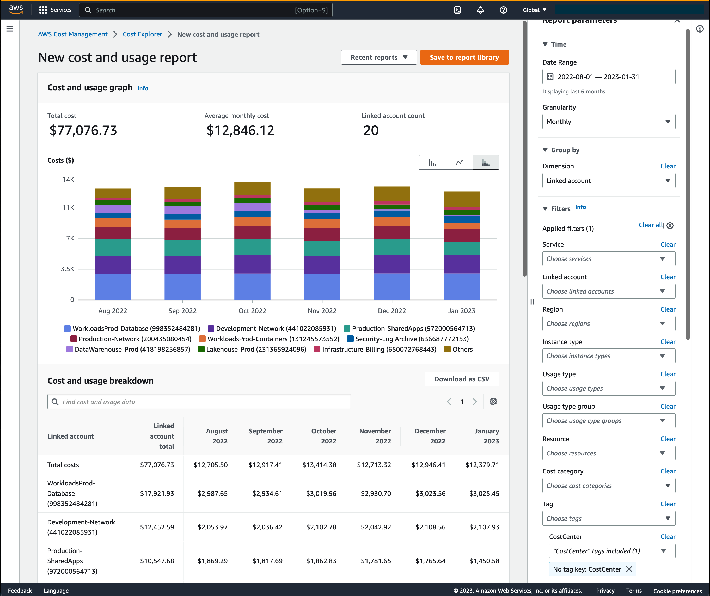
Task: Open the CloudShell terminal icon
Action: 457,10
